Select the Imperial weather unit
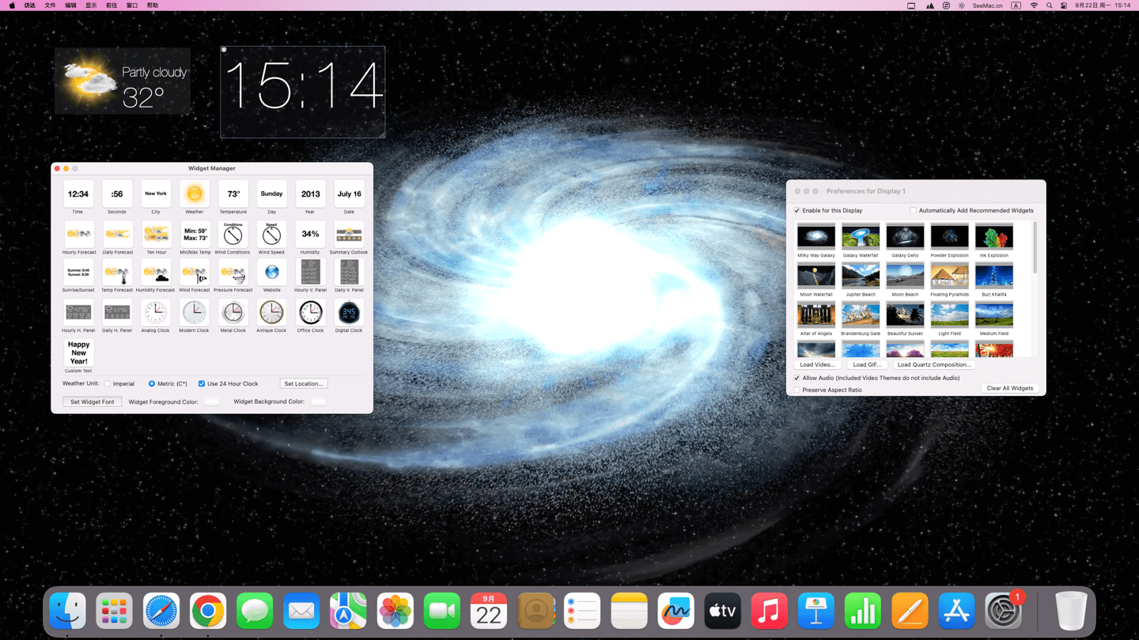This screenshot has height=640, width=1139. pyautogui.click(x=108, y=384)
